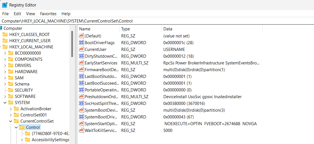
Task: Open the Favorites menu
Action: (48, 14)
